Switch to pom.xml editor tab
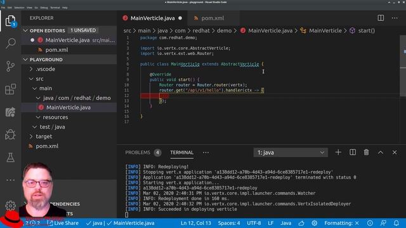 tap(213, 18)
